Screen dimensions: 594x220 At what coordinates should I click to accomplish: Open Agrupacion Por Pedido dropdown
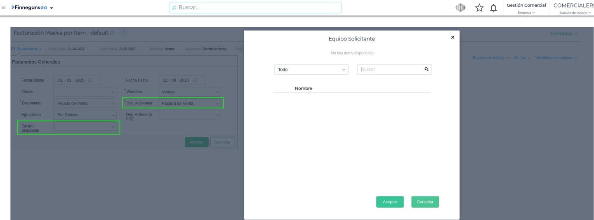click(85, 115)
